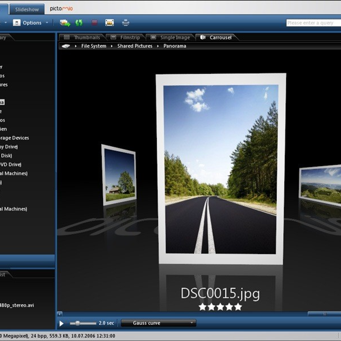
Task: Click the drive icon in breadcrumb bar
Action: tap(66, 46)
